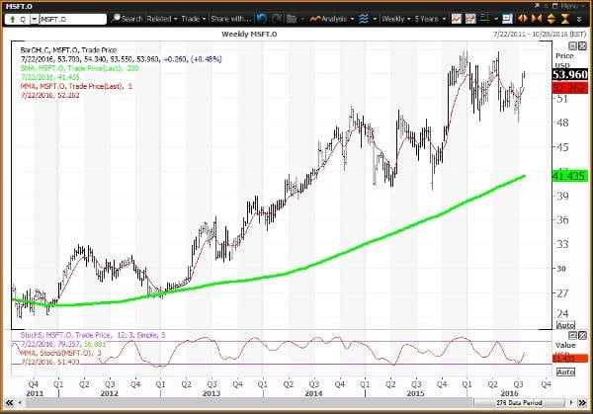The width and height of the screenshot is (593, 414).
Task: Click the Share with... button
Action: click(231, 18)
